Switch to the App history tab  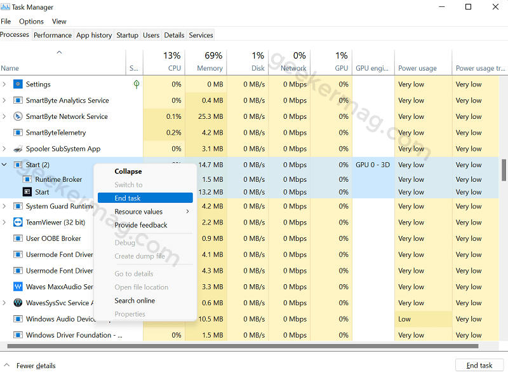click(94, 35)
